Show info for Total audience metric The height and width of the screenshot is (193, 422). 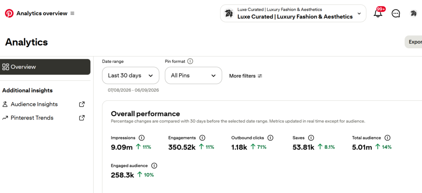tap(387, 138)
